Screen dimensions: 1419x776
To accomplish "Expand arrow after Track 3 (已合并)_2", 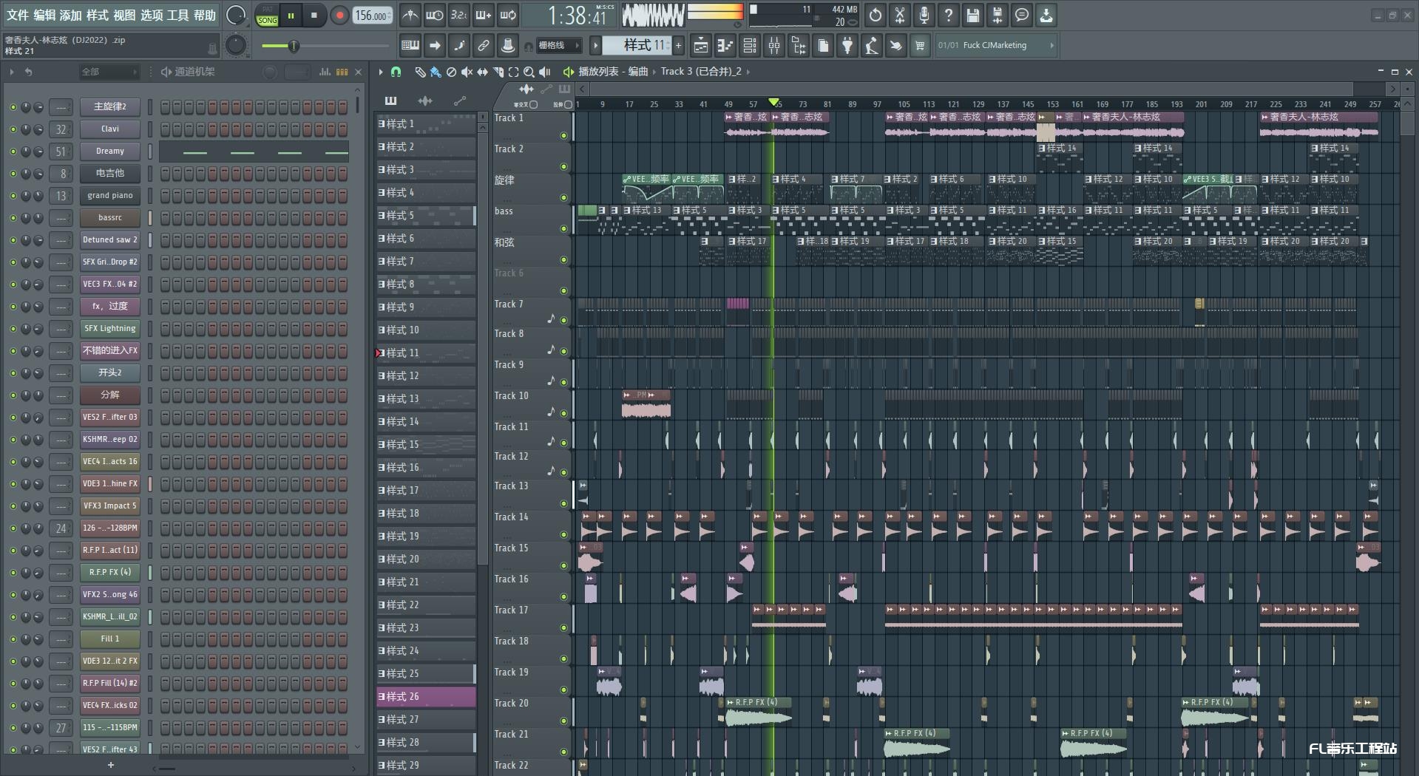I will (748, 72).
